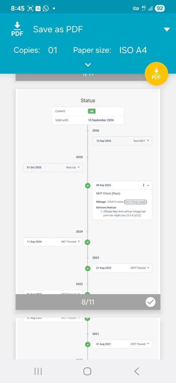Click the See mileage graph link
The width and height of the screenshot is (176, 383).
[x=136, y=202]
